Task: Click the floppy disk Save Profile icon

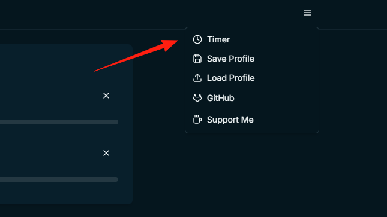Action: click(x=197, y=59)
